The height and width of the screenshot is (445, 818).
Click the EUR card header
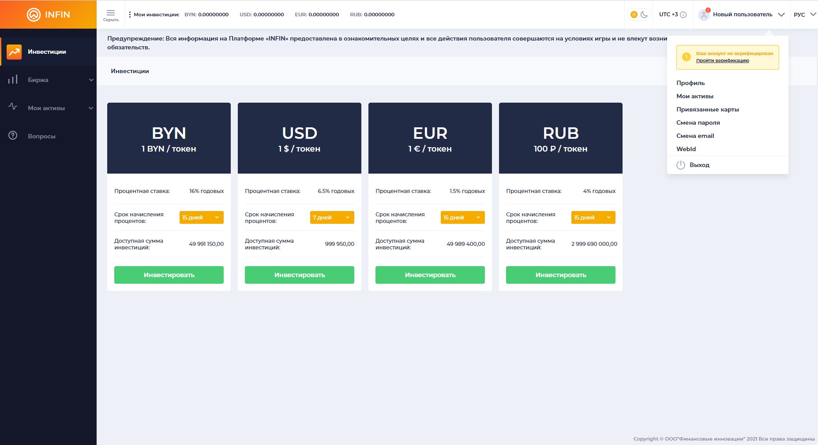point(430,138)
